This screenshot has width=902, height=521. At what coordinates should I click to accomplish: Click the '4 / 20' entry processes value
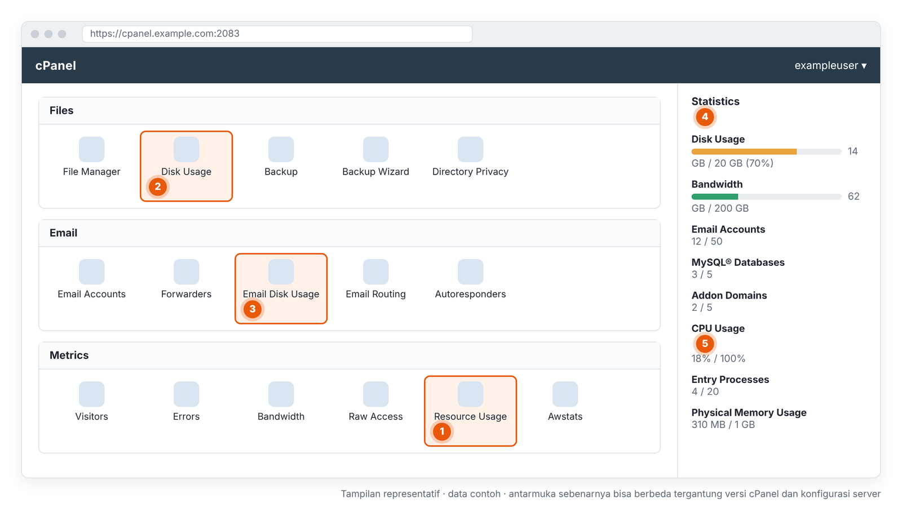[705, 392]
